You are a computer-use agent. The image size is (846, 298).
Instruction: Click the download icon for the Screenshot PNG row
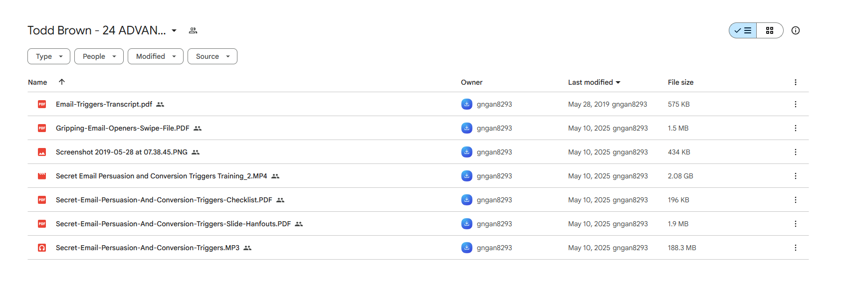click(x=467, y=152)
